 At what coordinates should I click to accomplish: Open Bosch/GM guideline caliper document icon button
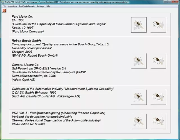139,61
